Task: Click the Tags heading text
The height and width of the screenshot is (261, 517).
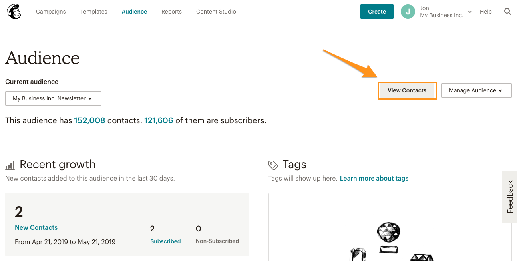Action: [294, 165]
